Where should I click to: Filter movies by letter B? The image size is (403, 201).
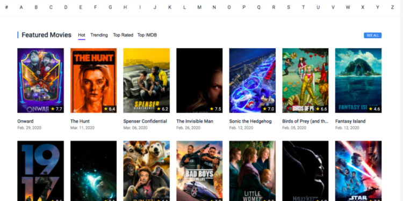tap(36, 7)
